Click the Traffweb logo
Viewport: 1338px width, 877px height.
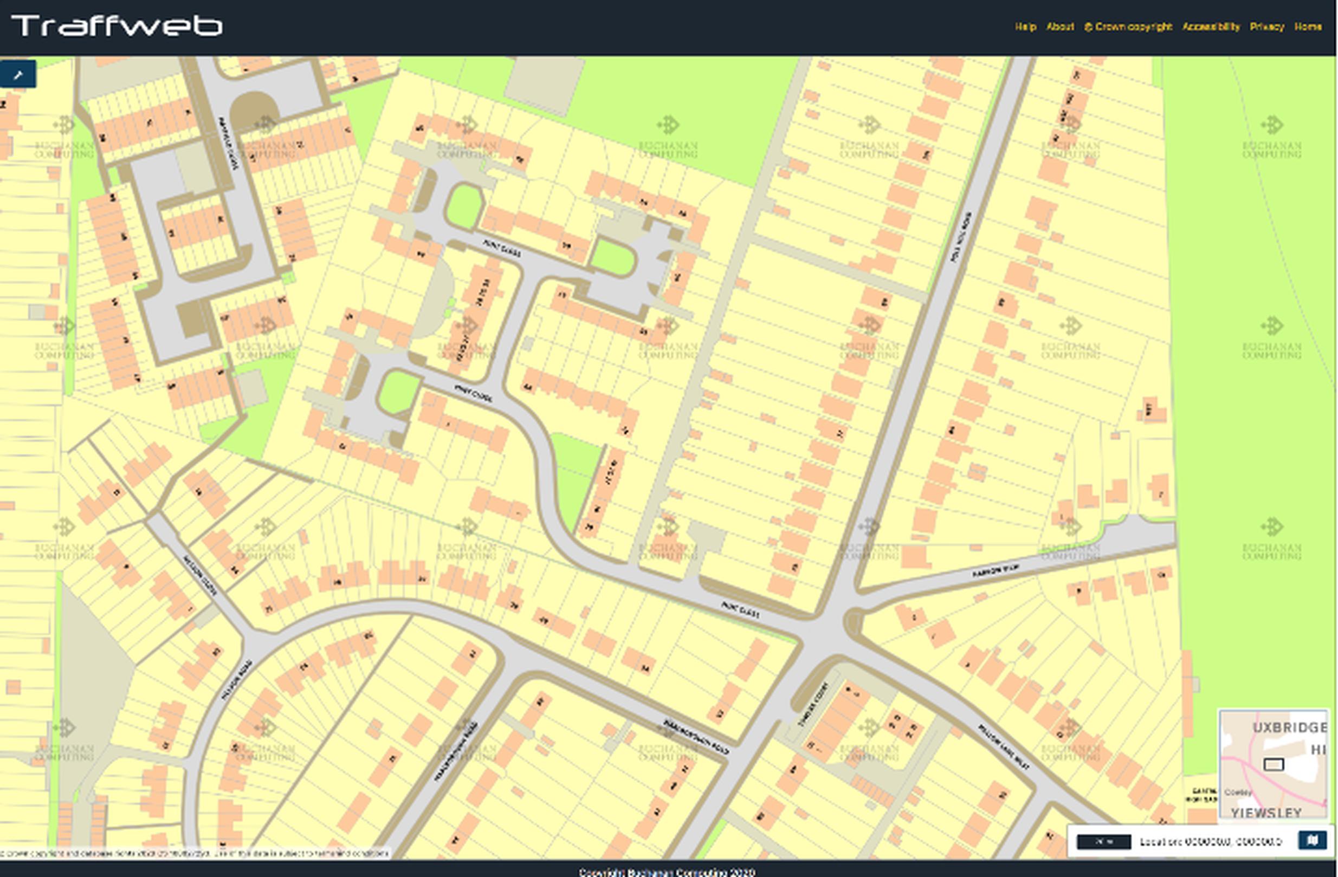(117, 27)
